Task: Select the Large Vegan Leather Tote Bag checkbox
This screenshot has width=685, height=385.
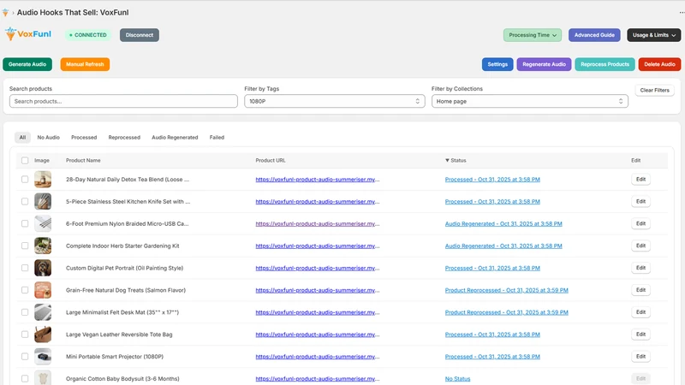Action: tap(25, 335)
